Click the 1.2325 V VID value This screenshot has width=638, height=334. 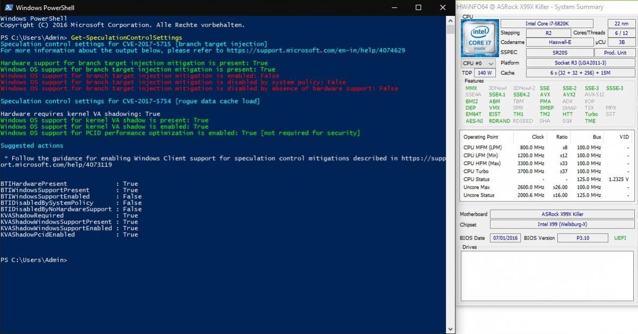(618, 179)
